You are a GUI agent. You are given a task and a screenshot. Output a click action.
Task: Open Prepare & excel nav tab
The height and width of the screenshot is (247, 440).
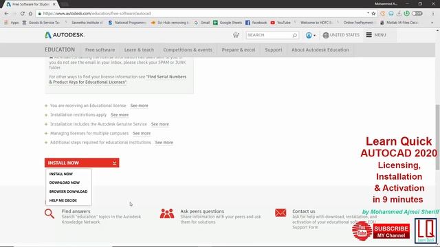tap(239, 50)
